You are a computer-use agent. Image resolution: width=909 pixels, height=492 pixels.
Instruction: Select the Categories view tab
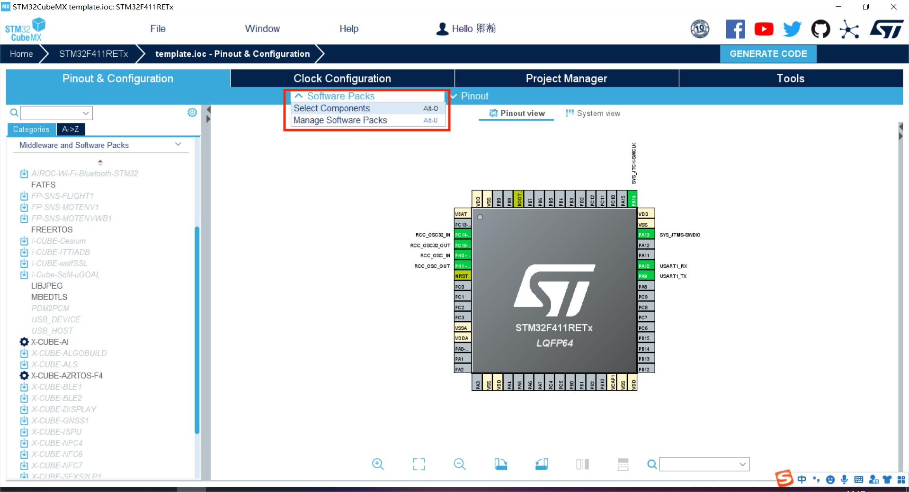tap(31, 129)
